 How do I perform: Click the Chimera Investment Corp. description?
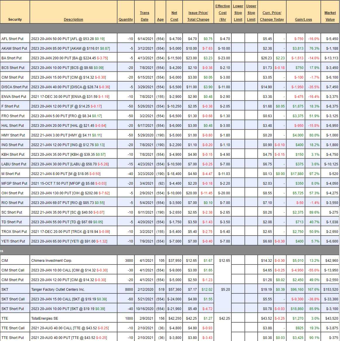click(52, 261)
